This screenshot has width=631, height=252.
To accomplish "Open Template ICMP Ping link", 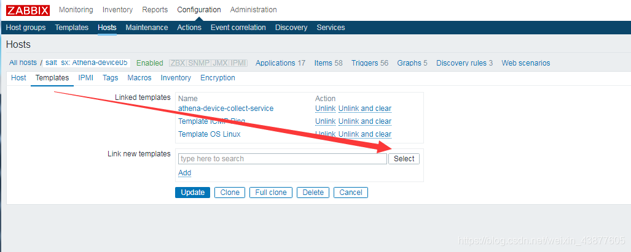I will [x=212, y=121].
